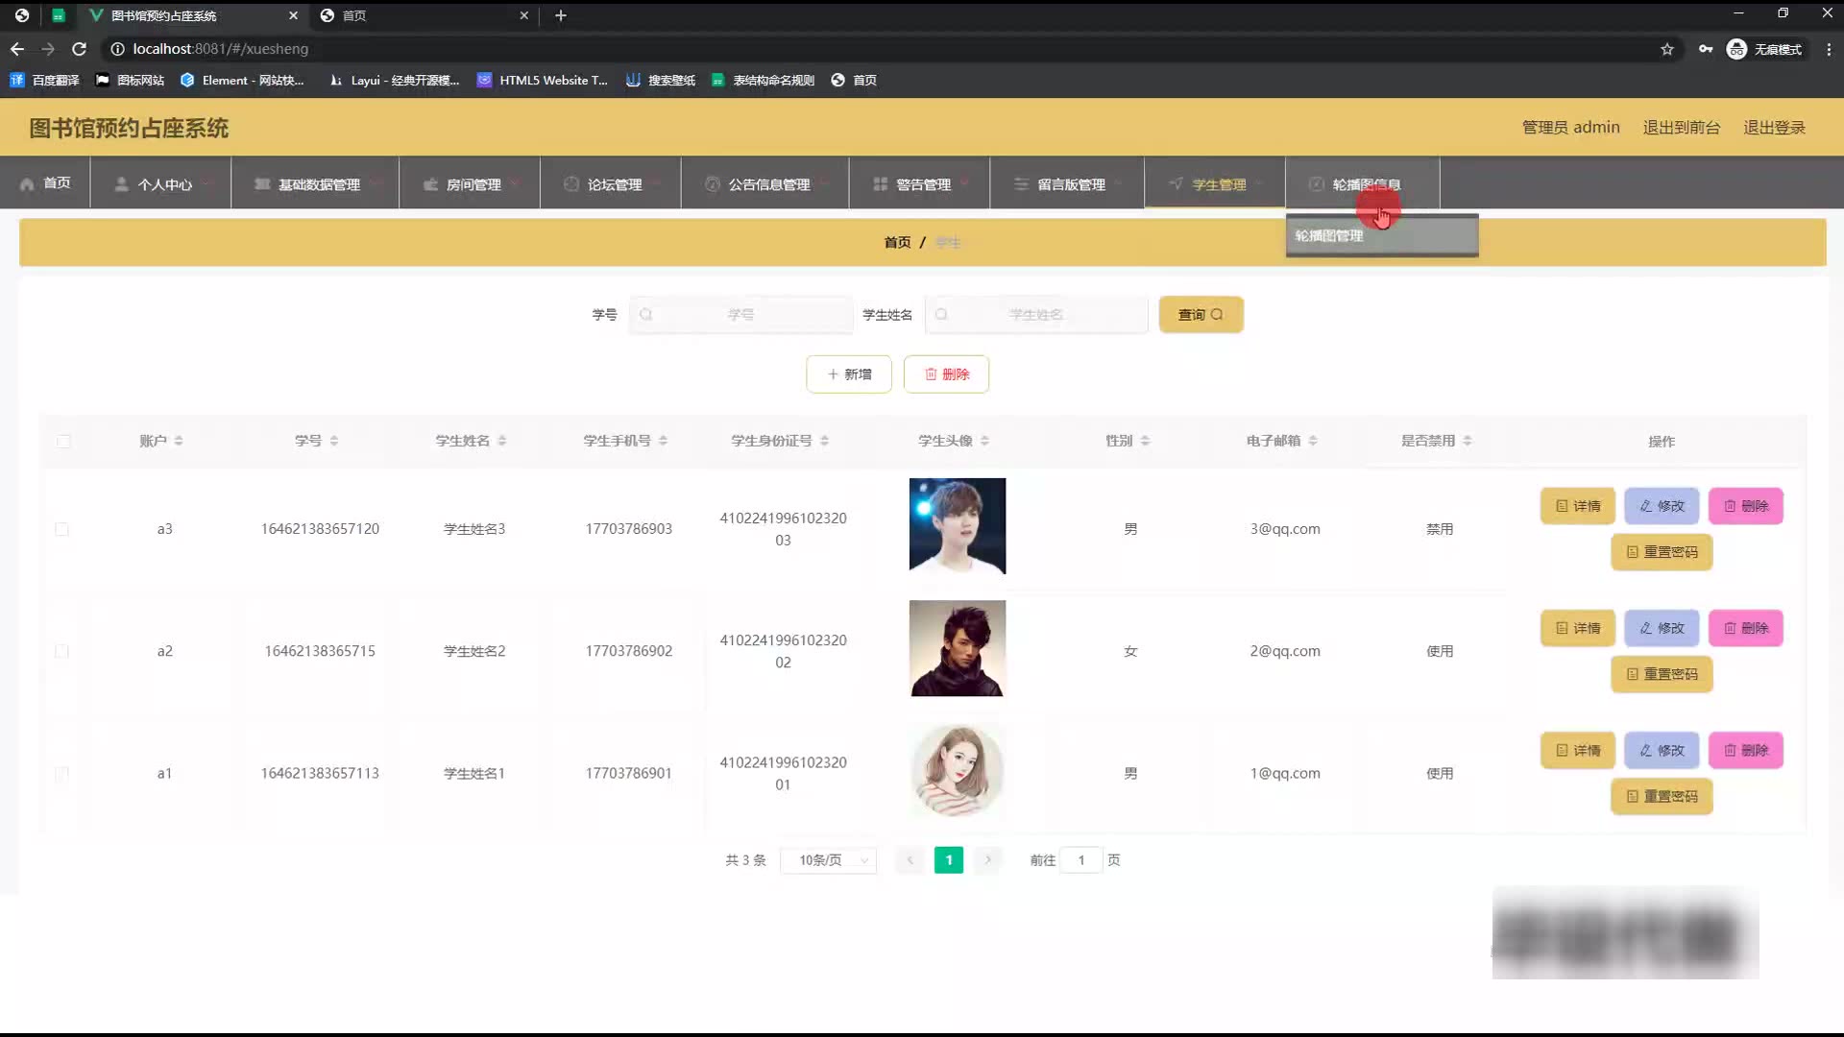Sort by 学号 column arrows
Screen dimensions: 1844x1037
tap(334, 441)
